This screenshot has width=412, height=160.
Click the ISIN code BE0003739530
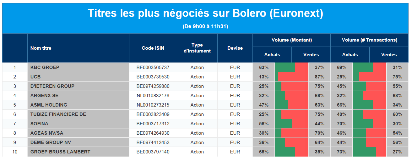pyautogui.click(x=153, y=77)
